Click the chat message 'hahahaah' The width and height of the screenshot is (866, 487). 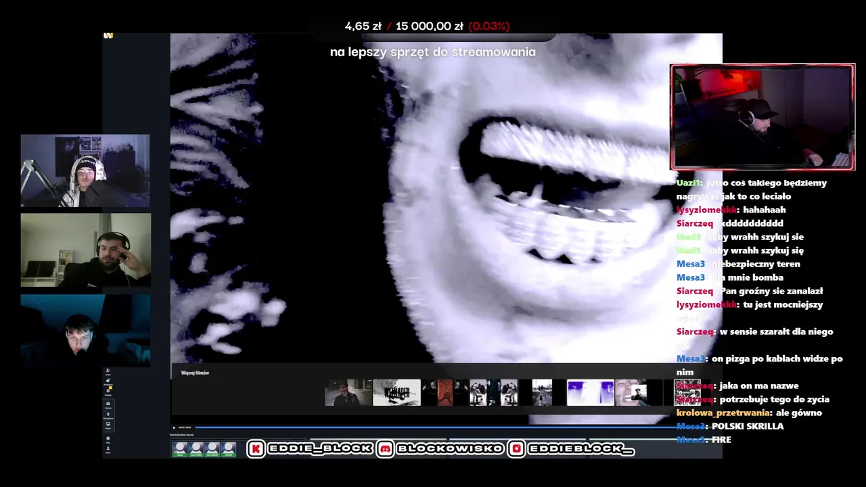coord(765,210)
